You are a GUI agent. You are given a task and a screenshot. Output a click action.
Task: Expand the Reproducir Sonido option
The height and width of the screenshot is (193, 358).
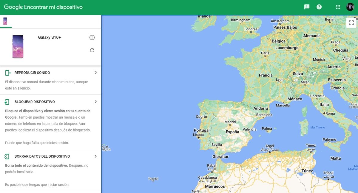click(95, 73)
